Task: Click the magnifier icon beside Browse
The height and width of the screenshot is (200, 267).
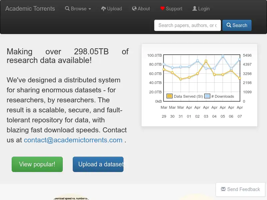Action: click(x=67, y=9)
